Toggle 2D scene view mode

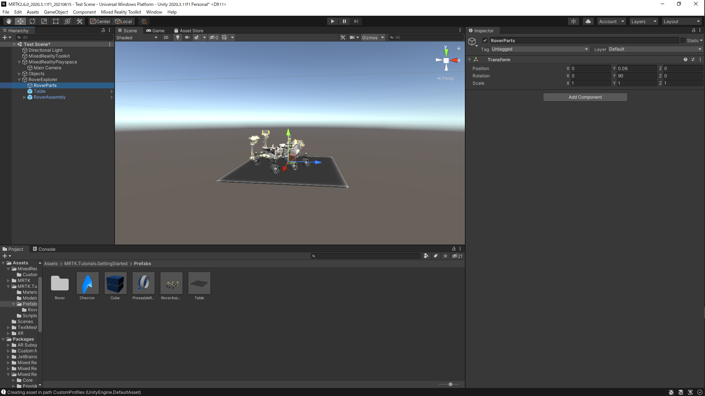coord(166,37)
